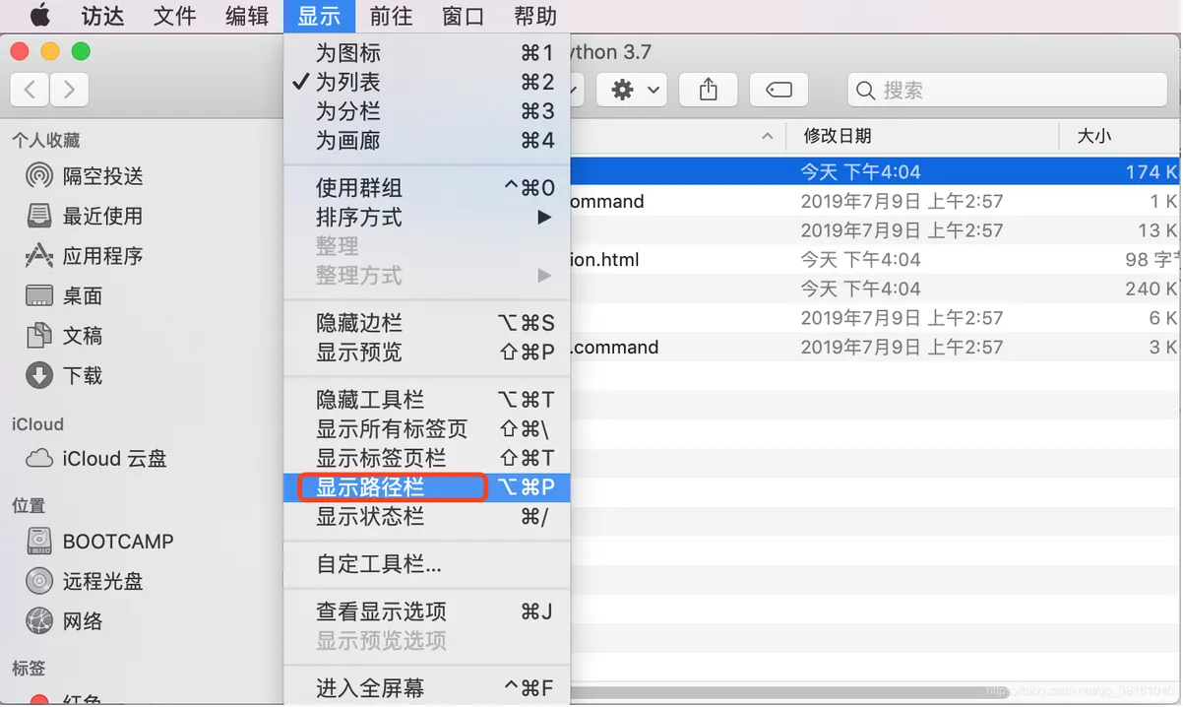Select 显示所有标签页 menu item

coord(427,429)
